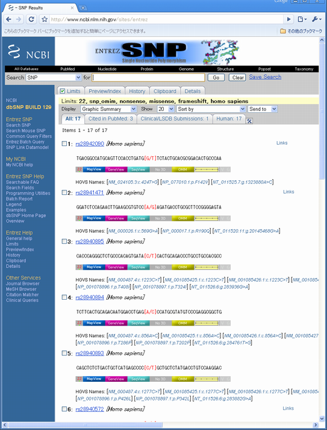Click the search query input field
The width and height of the screenshot is (327, 430).
pos(148,78)
